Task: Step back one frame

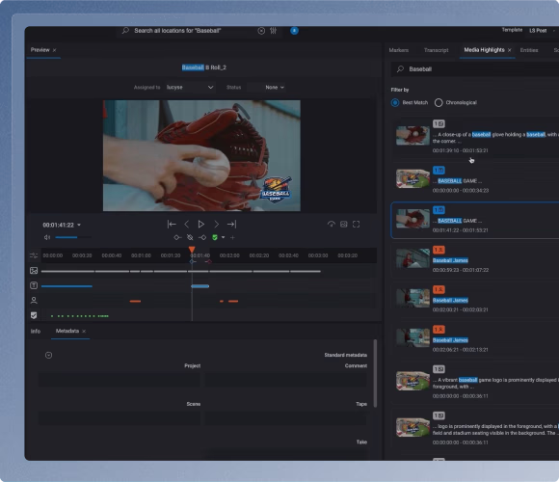Action: (x=186, y=225)
